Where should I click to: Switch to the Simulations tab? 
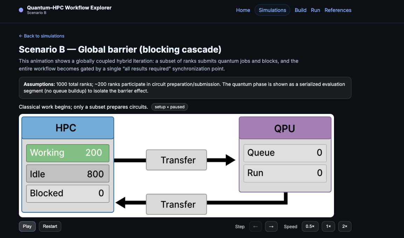tap(272, 10)
